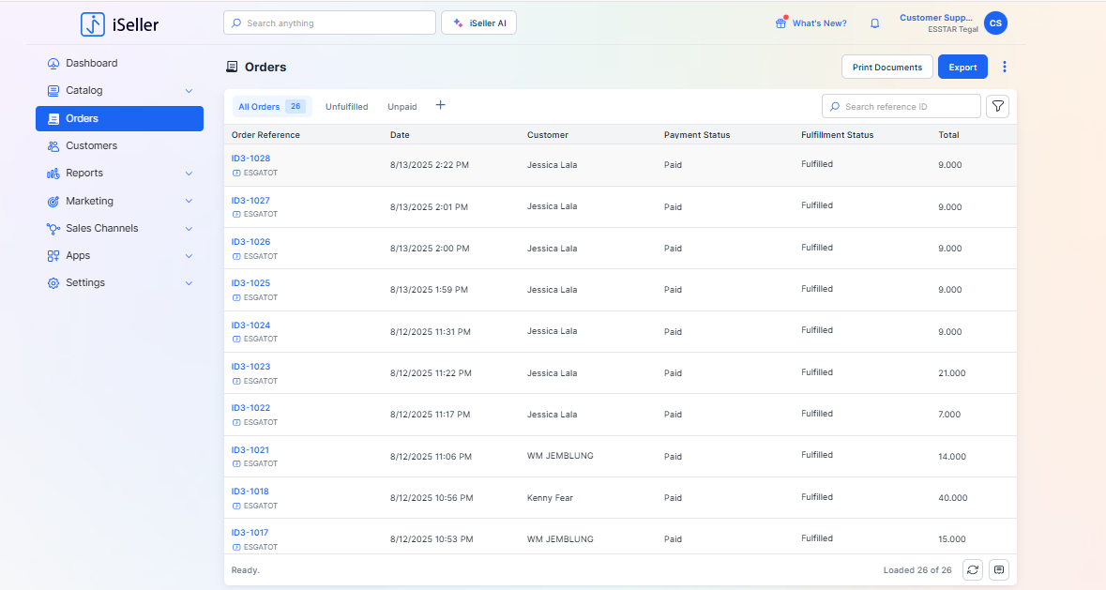Add a new order view tab
The image size is (1106, 590).
pyautogui.click(x=440, y=106)
